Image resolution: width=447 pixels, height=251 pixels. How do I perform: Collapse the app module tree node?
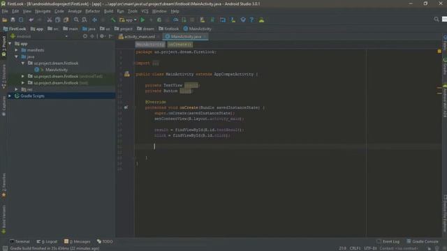(10, 44)
